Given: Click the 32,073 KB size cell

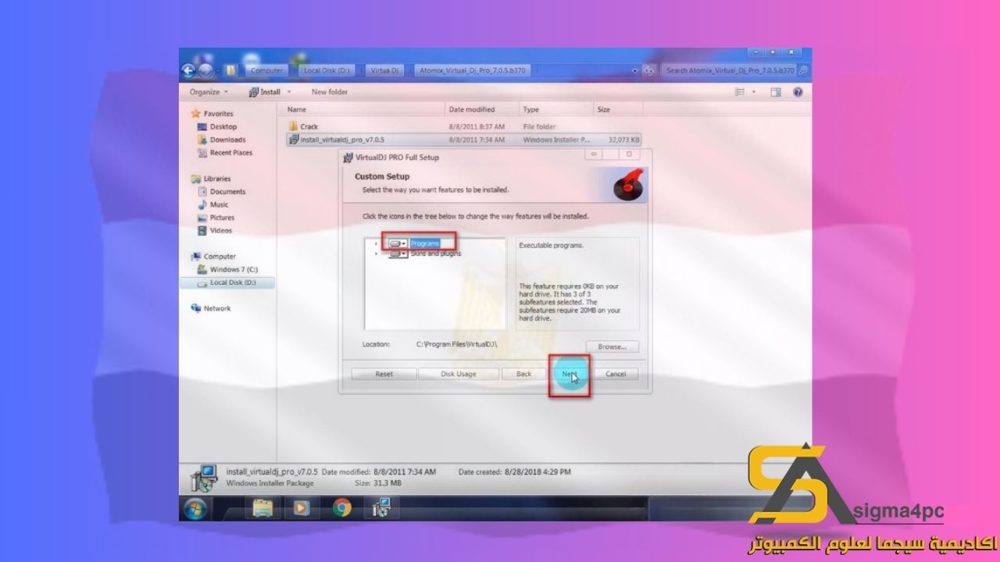Looking at the screenshot, I should pyautogui.click(x=623, y=140).
